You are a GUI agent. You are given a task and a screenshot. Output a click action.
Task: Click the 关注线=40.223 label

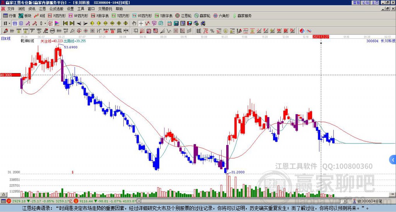point(52,41)
